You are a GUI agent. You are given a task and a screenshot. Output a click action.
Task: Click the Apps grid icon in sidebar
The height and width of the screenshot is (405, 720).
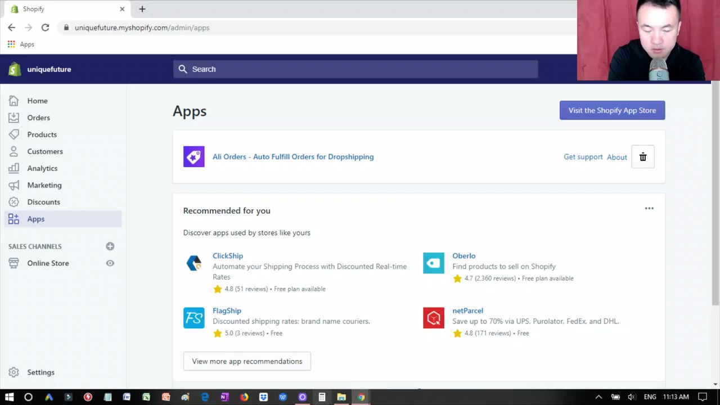pyautogui.click(x=13, y=219)
